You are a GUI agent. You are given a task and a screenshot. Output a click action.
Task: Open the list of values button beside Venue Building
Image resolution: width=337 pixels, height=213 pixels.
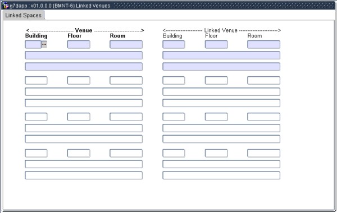click(44, 44)
